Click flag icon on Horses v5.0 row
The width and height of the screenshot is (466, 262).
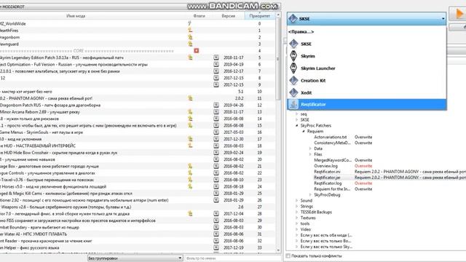(190, 186)
